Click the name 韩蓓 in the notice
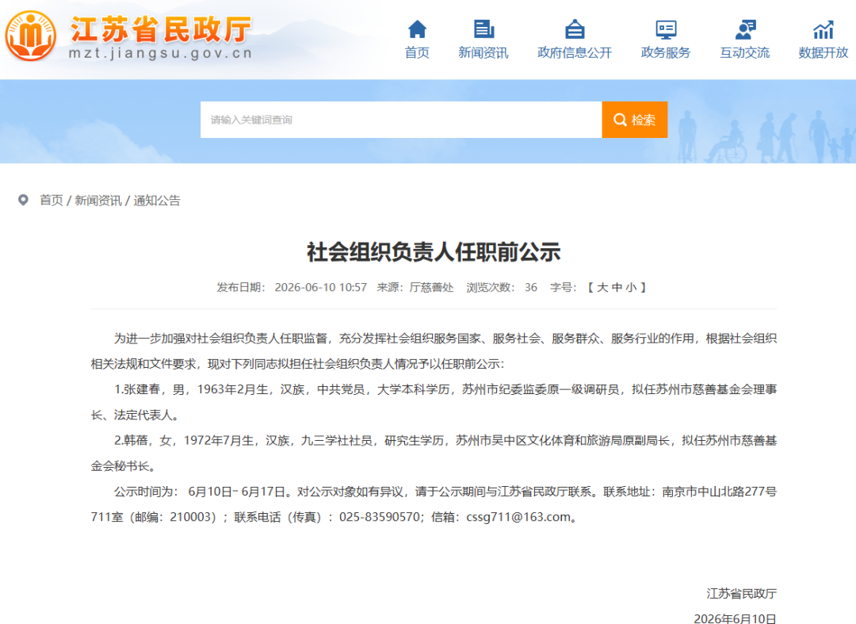 (136, 441)
